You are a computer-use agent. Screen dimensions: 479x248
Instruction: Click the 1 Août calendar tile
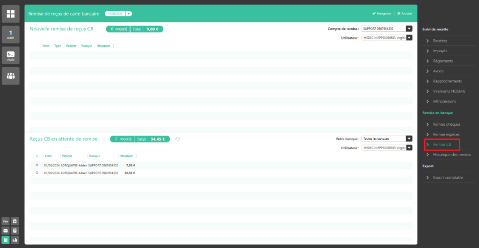[x=10, y=34]
